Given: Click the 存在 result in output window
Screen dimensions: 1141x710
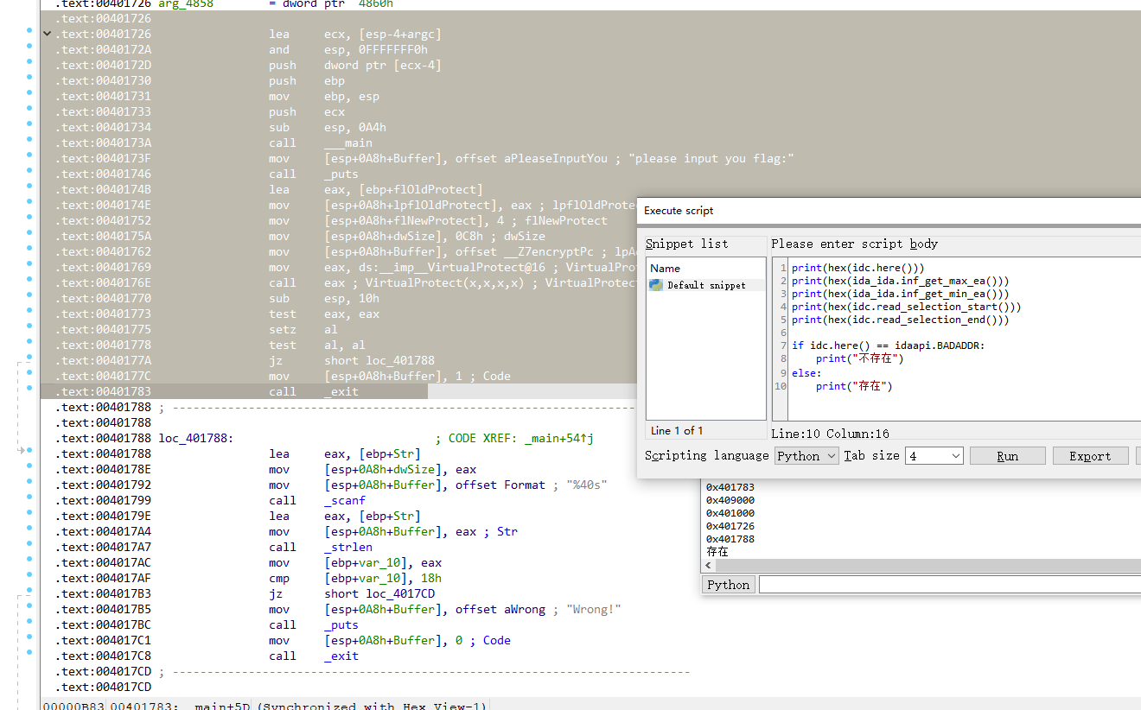Looking at the screenshot, I should pos(717,552).
